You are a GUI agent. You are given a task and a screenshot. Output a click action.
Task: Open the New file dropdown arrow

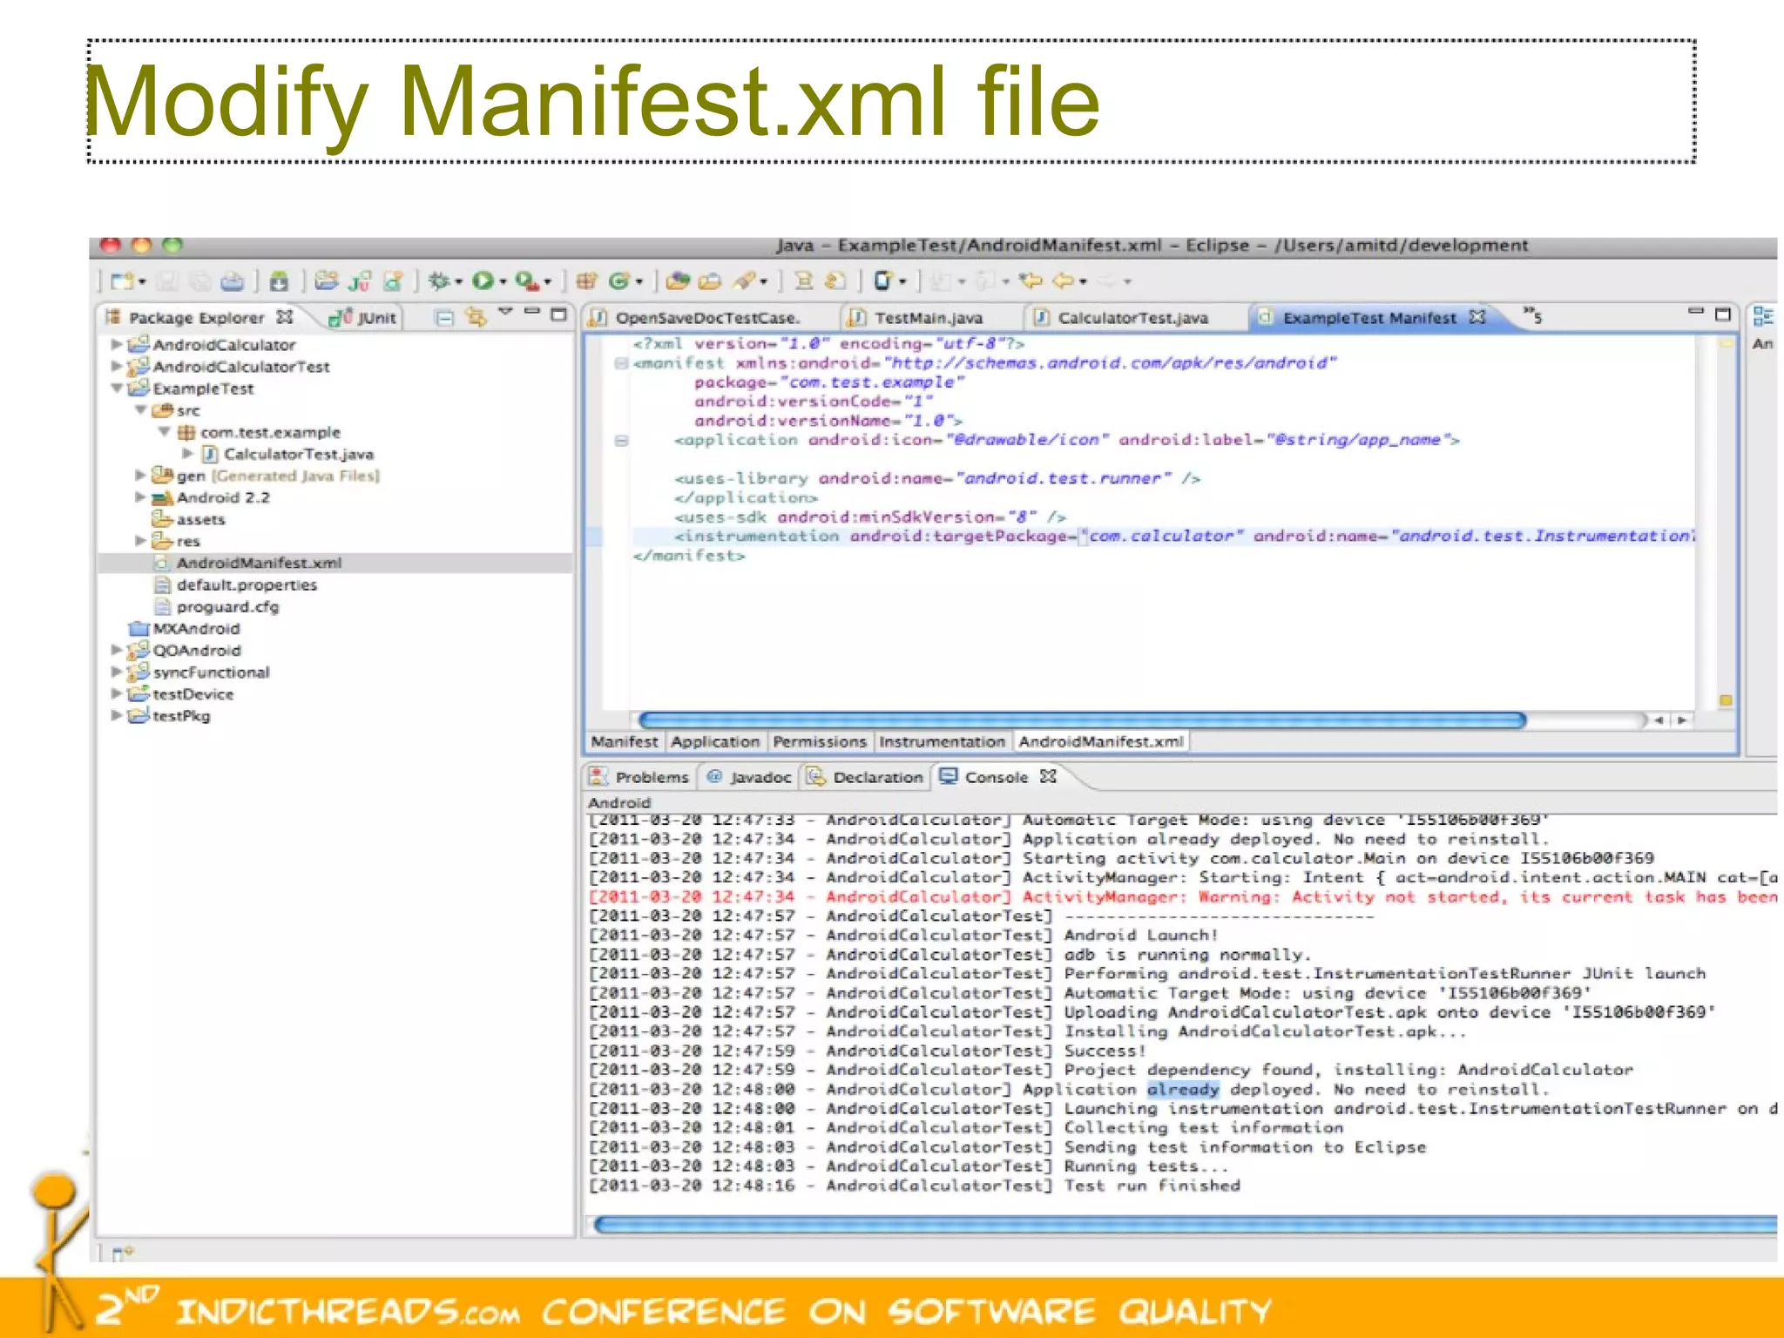142,282
